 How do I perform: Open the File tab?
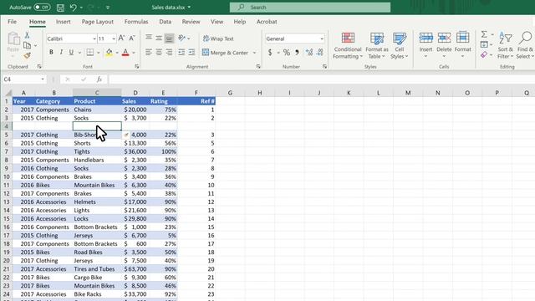tap(12, 22)
